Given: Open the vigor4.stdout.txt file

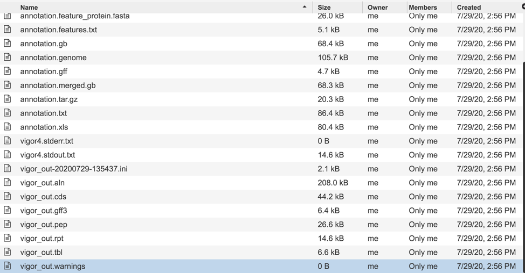Looking at the screenshot, I should [x=47, y=155].
